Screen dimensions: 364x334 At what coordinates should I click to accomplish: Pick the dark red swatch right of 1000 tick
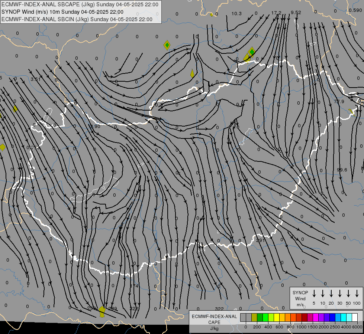(x=305, y=317)
